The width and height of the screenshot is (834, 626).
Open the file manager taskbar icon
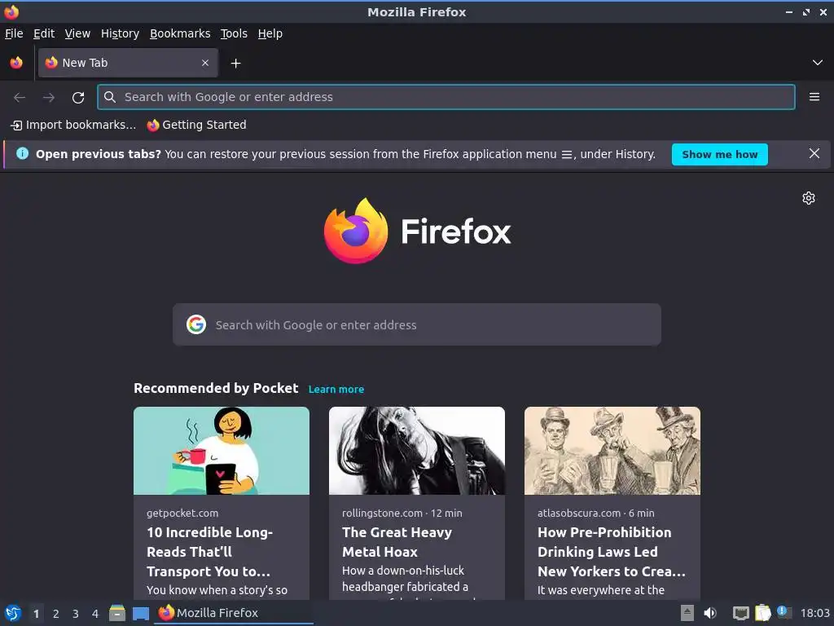click(x=117, y=613)
